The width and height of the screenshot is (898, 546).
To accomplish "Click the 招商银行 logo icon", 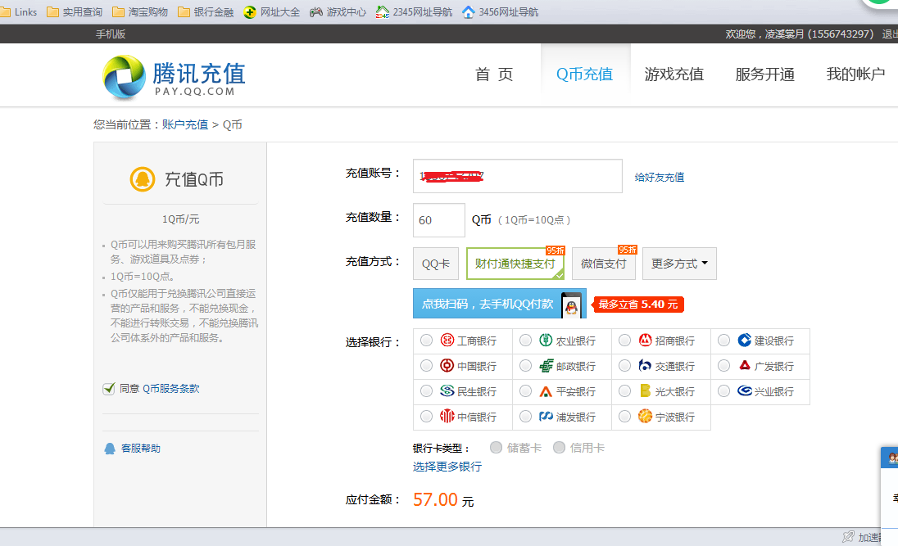I will click(646, 340).
